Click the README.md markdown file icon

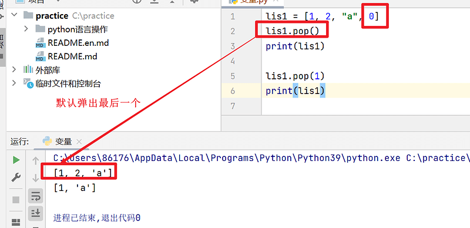(40, 56)
